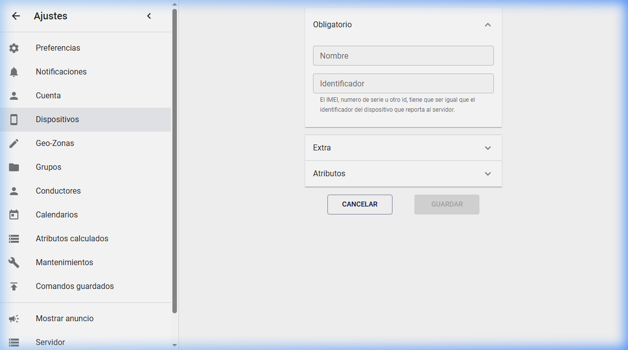Click the back arrow next to Ajustes
This screenshot has height=350, width=628.
pos(16,16)
